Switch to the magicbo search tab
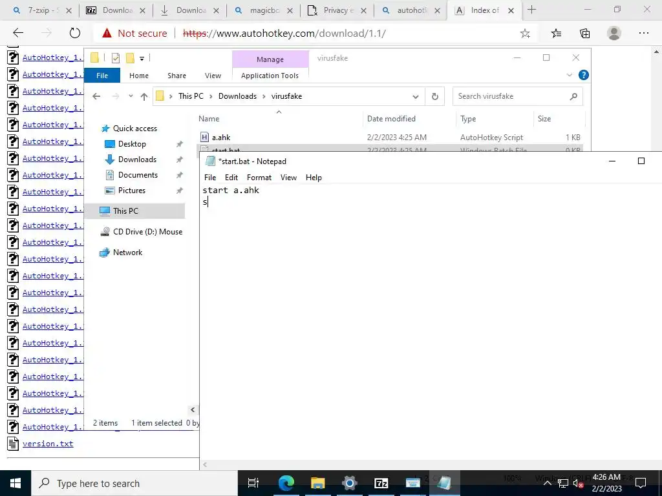Screen dimensions: 662x496 264,10
